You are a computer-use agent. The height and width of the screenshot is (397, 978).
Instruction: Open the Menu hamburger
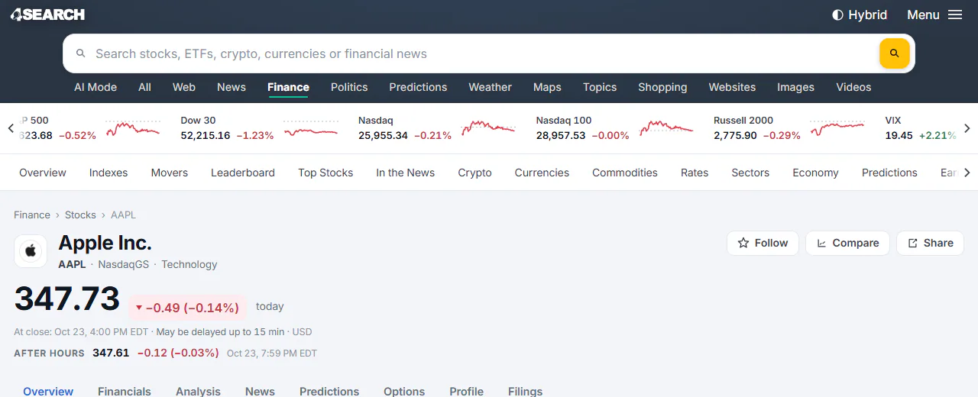pyautogui.click(x=934, y=15)
